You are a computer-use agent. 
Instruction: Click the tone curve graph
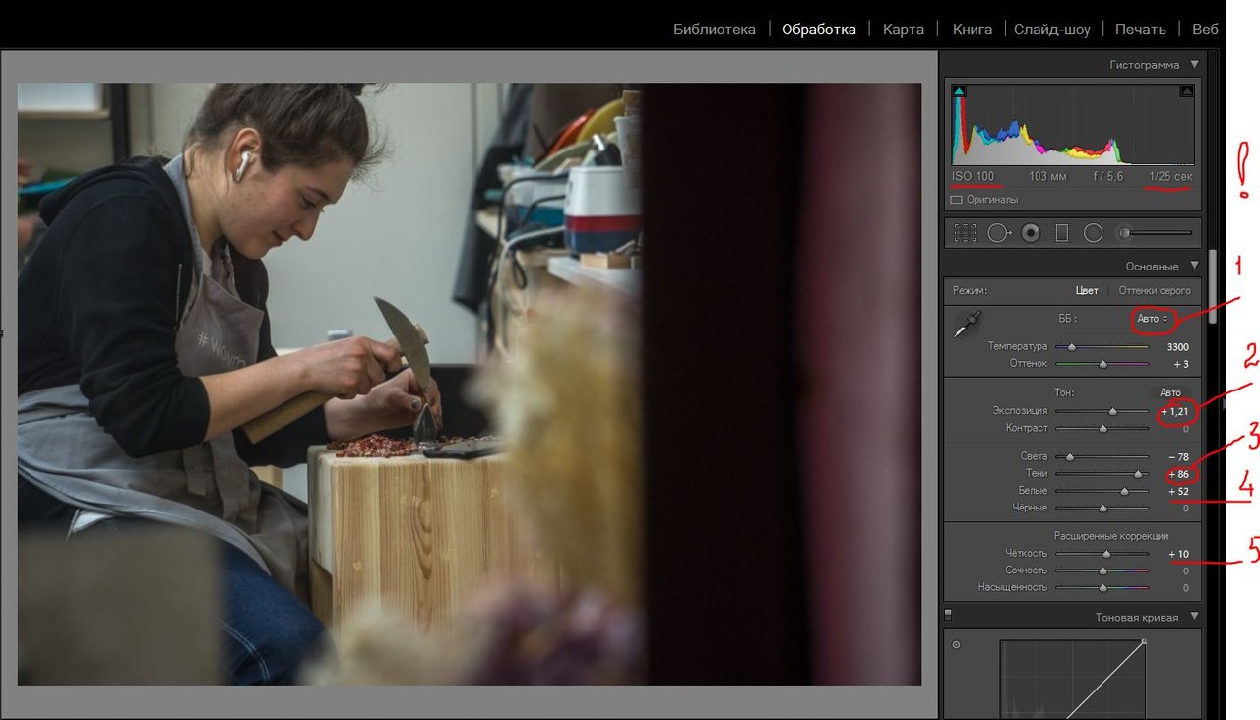click(x=1073, y=680)
